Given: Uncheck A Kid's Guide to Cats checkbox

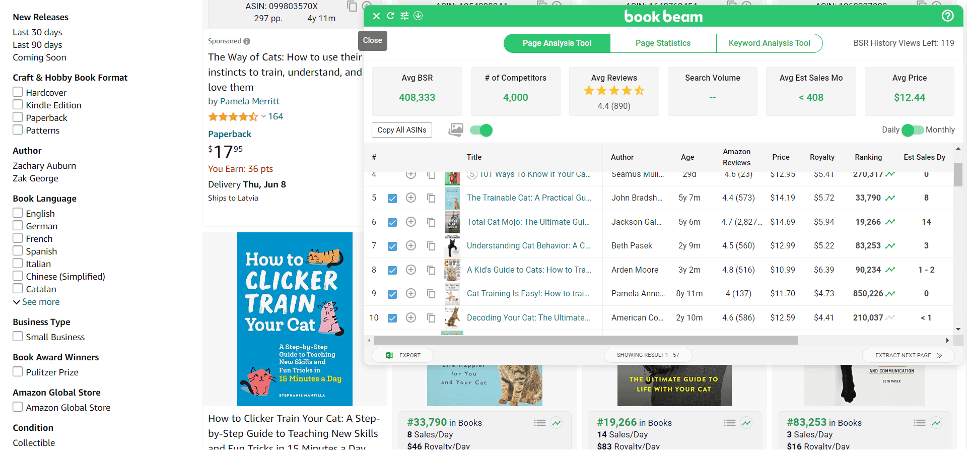Looking at the screenshot, I should 392,270.
